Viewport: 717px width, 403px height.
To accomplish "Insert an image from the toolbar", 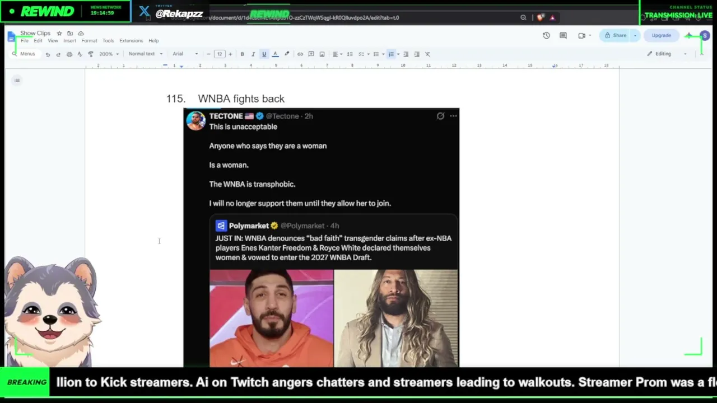I will point(322,54).
